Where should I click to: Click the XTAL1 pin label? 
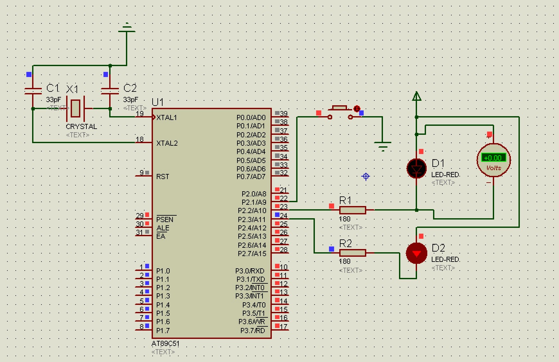pyautogui.click(x=167, y=118)
